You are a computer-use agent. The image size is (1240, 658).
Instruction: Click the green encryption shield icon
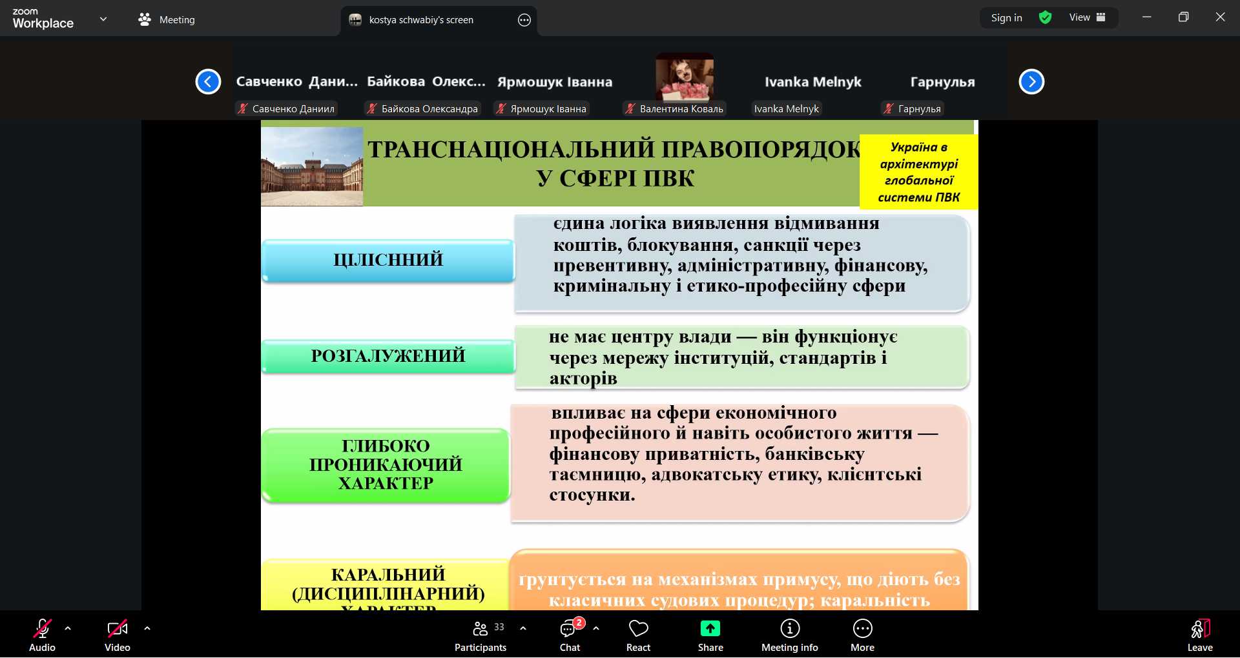coord(1045,18)
